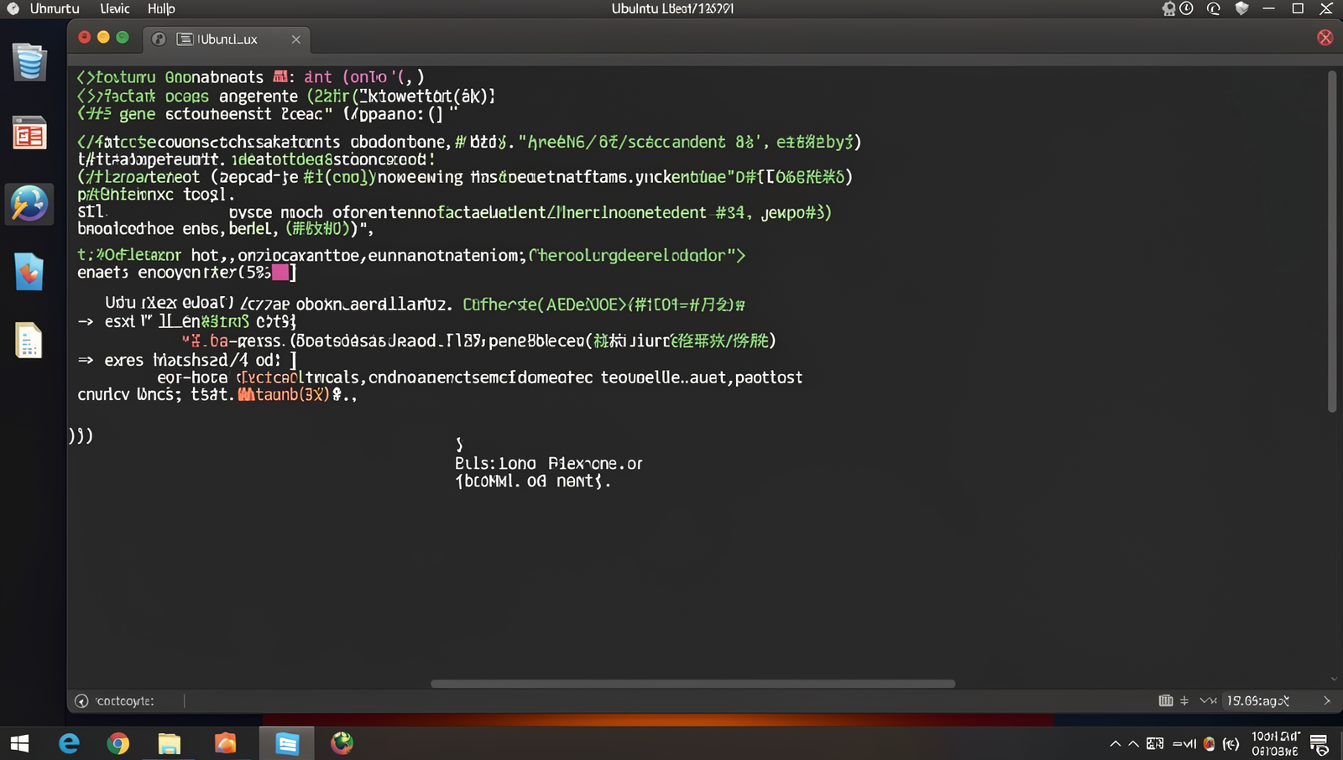Click the text 'Pils:lono Piexrcne.or'
This screenshot has height=760, width=1343.
point(549,463)
